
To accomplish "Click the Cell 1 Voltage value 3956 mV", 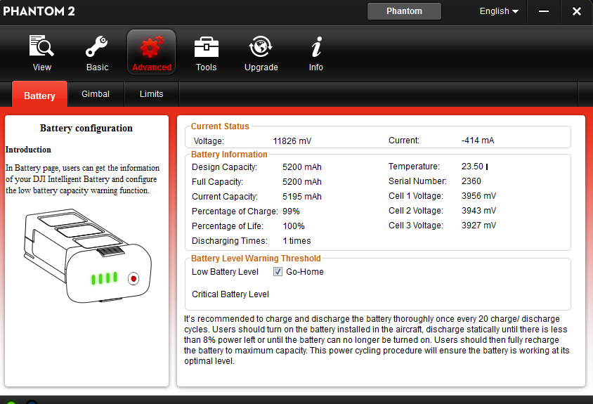I will point(478,196).
